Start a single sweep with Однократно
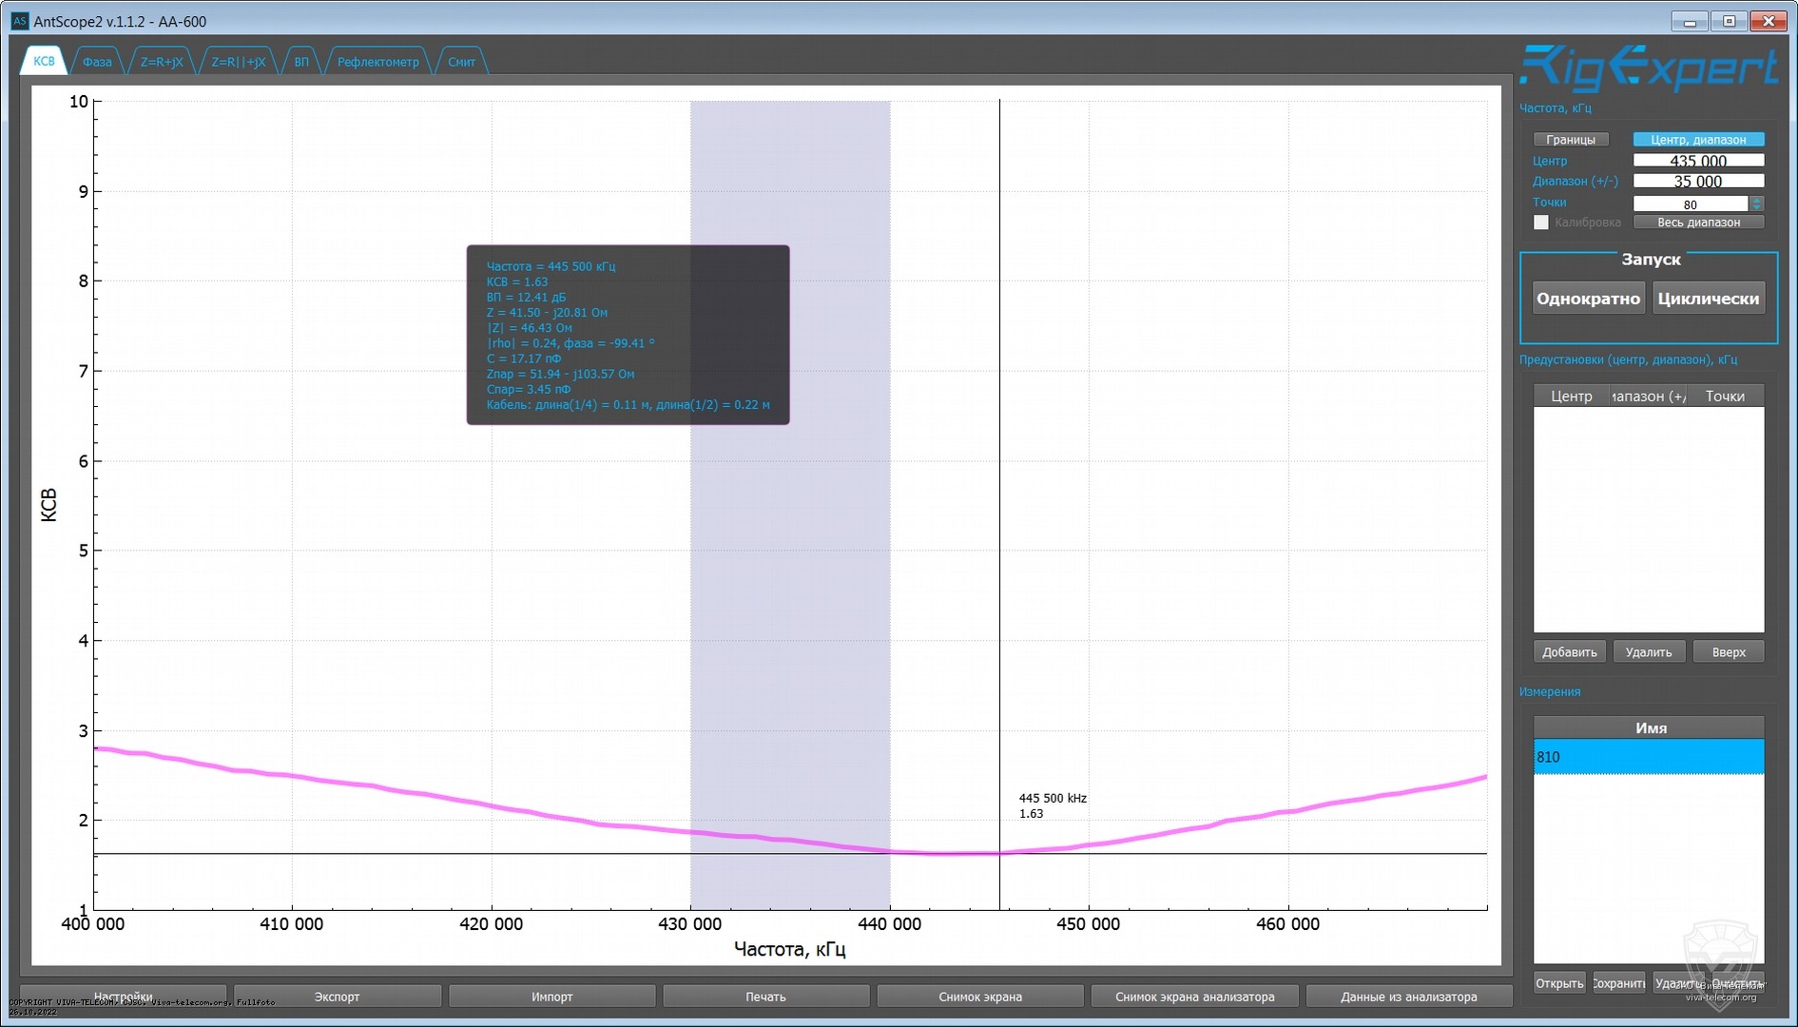The width and height of the screenshot is (1798, 1027). [x=1587, y=299]
